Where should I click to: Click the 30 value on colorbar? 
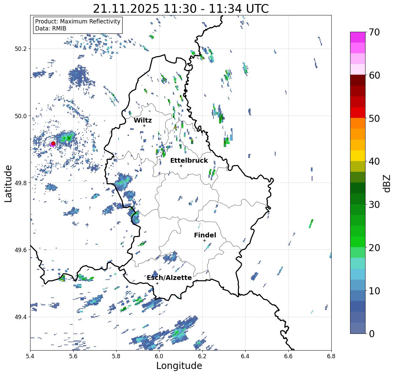(374, 204)
